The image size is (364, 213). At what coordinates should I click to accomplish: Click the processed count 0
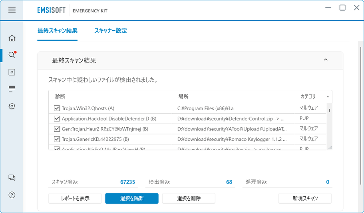(328, 182)
